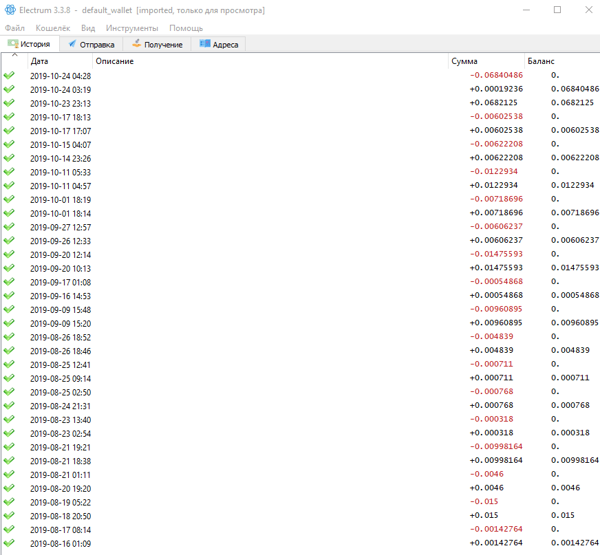The width and height of the screenshot is (600, 555).
Task: Click confirmation checkmark beside 2019-10-11 05:33
Action: coord(10,172)
